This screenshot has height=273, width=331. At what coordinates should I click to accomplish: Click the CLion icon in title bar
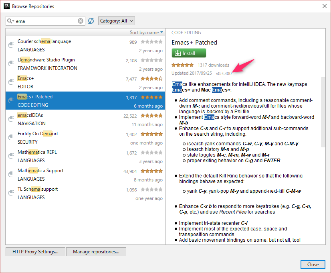click(x=7, y=6)
